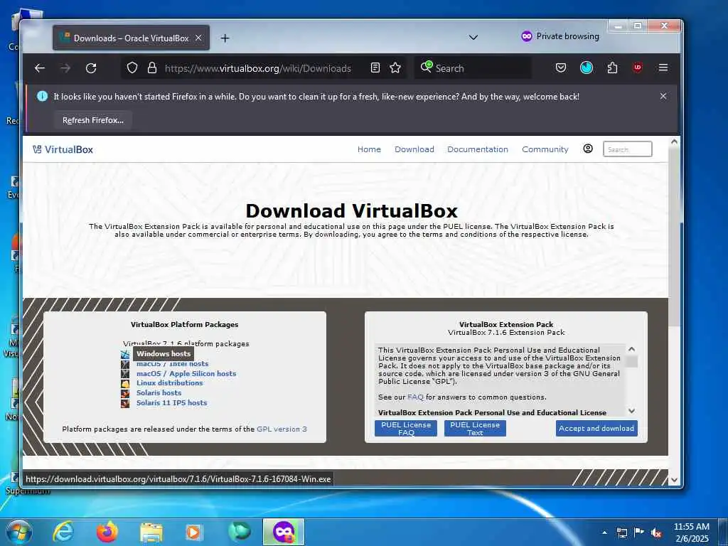Screen dimensions: 728x546
Task: Show hidden tray icons arrow
Action: point(604,532)
